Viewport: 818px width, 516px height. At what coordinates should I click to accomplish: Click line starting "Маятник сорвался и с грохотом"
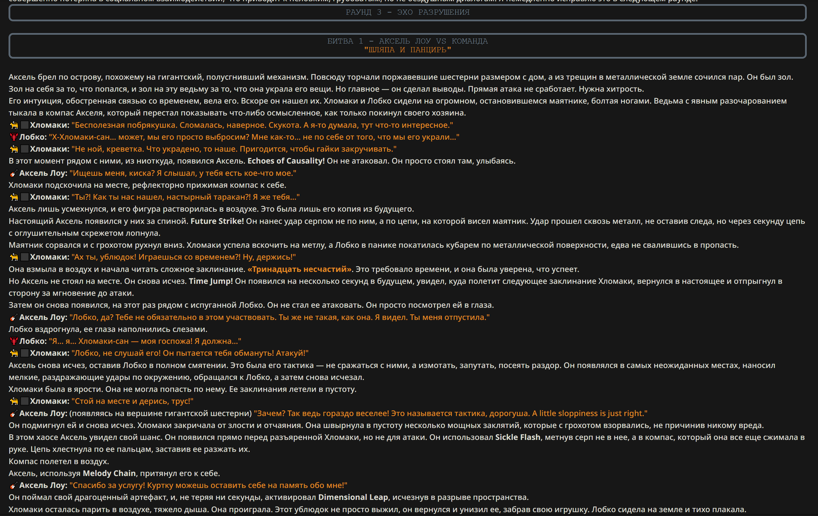pos(374,245)
